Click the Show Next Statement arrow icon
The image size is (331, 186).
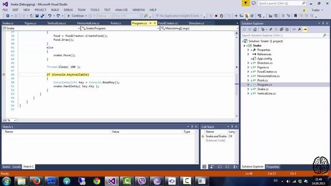pos(236,16)
